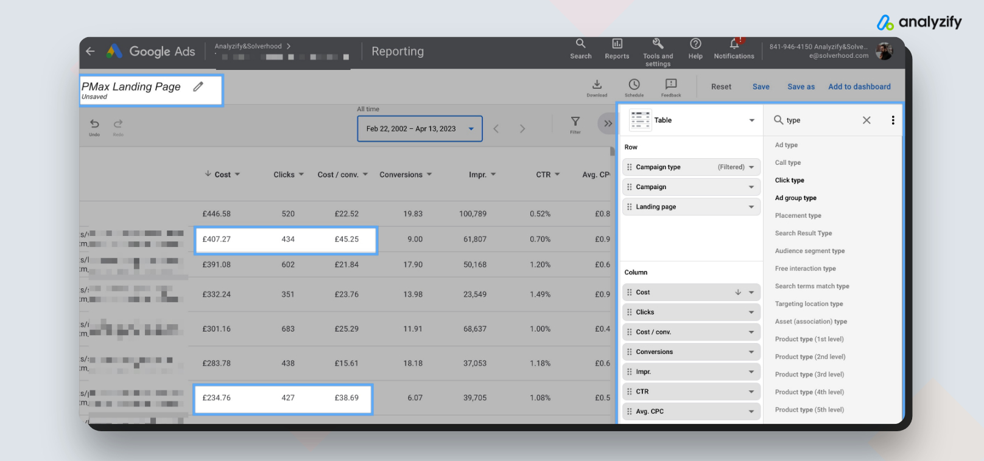
Task: Select the £446.58 cost cell
Action: (x=216, y=214)
